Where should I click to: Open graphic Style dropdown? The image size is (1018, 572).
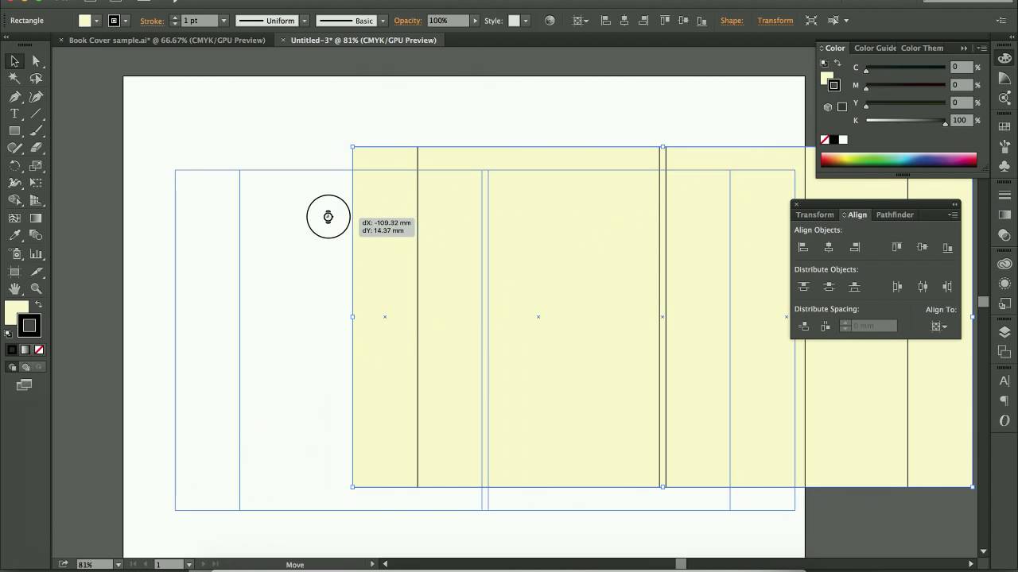point(526,21)
